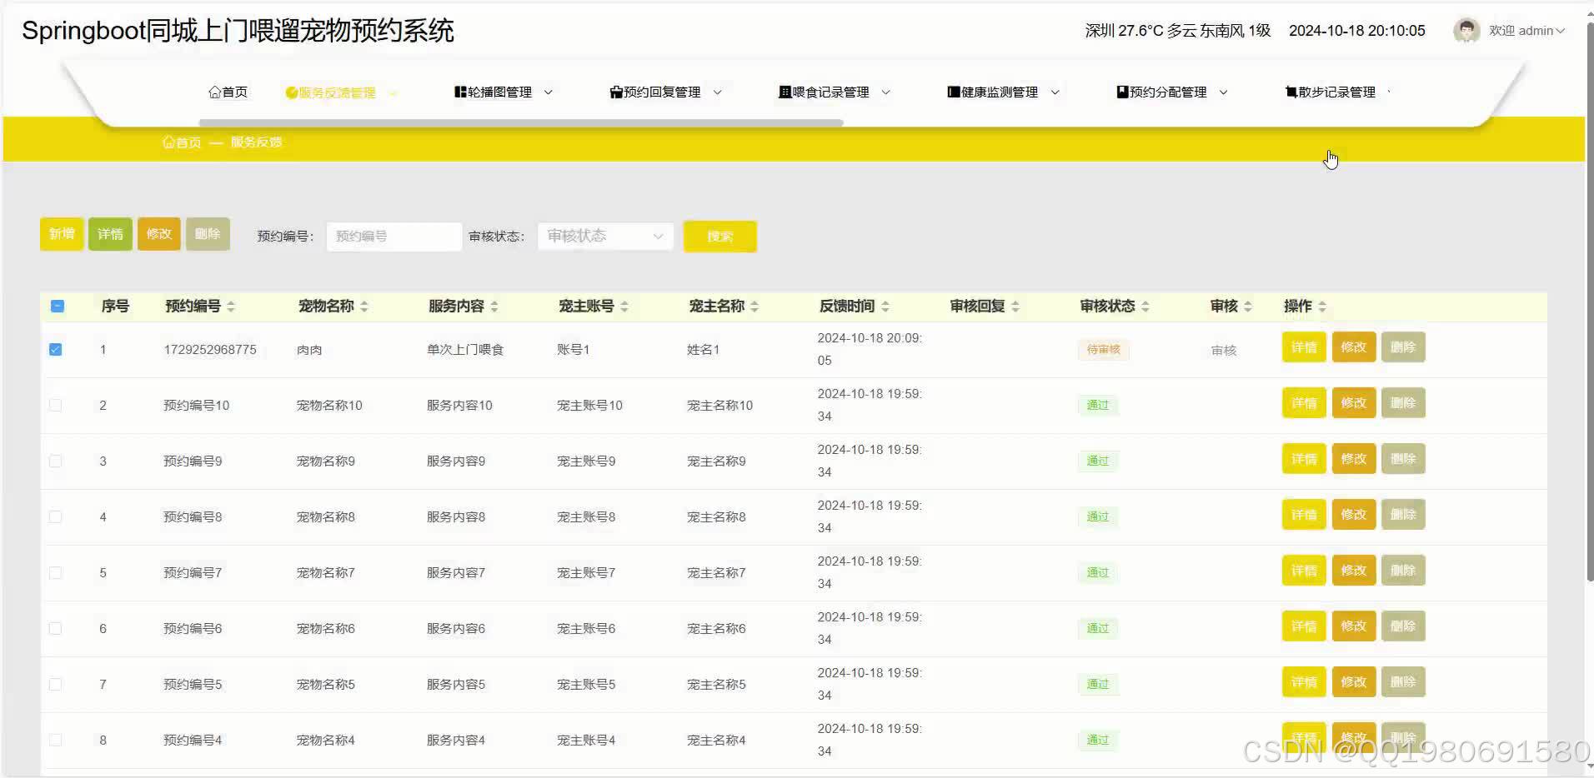The height and width of the screenshot is (778, 1594).
Task: Sort by the 反馈时间 column arrows
Action: 886,306
